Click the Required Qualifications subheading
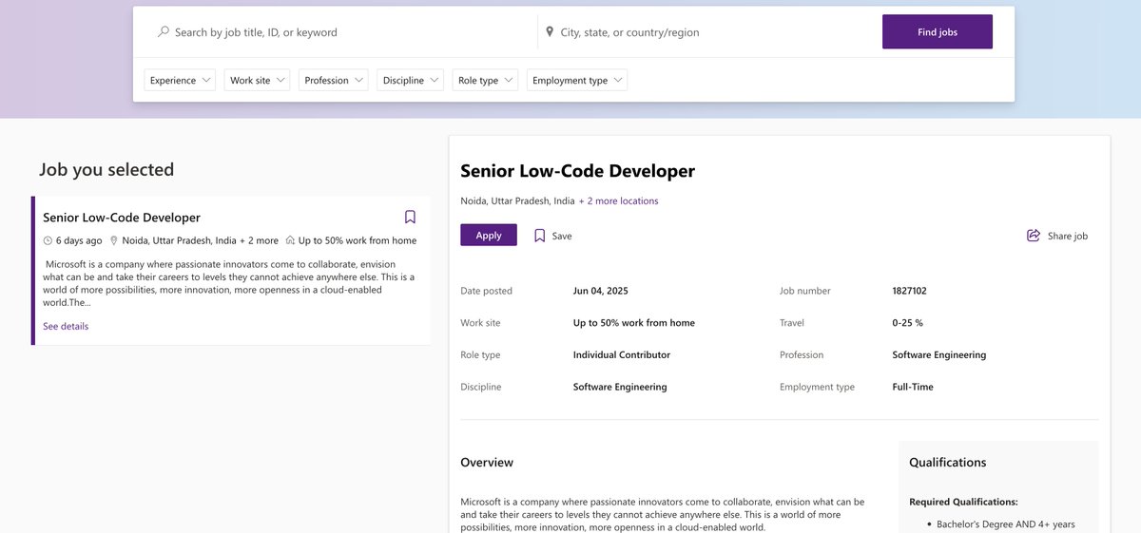1141x533 pixels. (963, 502)
